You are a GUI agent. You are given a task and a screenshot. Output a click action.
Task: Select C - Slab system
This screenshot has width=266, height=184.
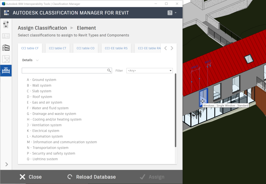(39, 91)
